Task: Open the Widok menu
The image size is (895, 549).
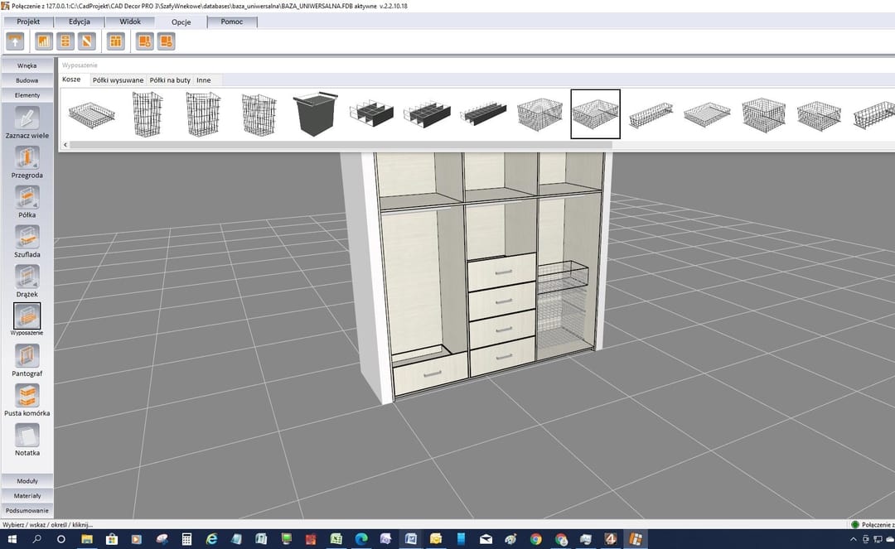Action: [129, 22]
